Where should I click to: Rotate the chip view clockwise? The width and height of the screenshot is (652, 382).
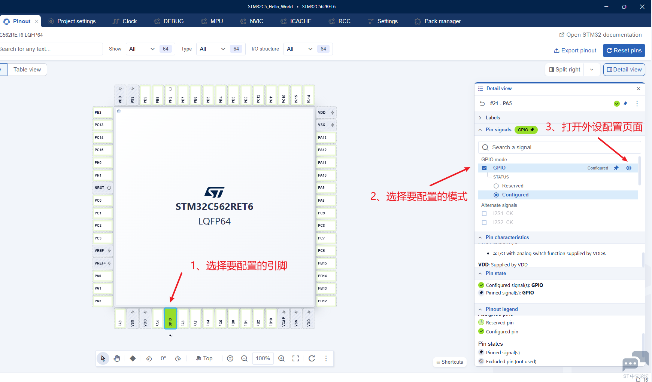[178, 358]
